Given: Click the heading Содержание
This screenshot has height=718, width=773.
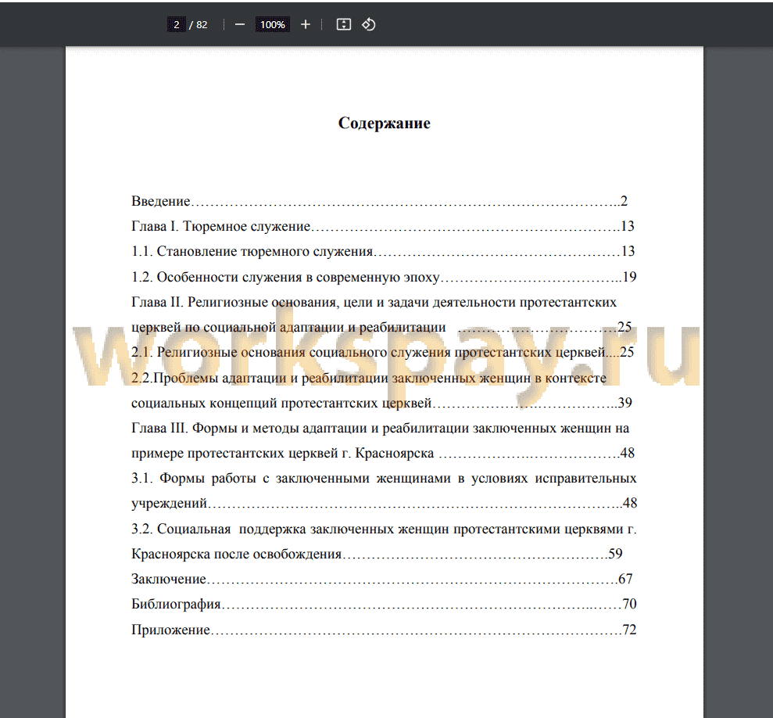Looking at the screenshot, I should point(384,123).
